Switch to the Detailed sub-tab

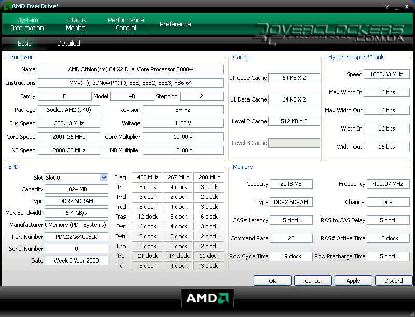click(68, 44)
